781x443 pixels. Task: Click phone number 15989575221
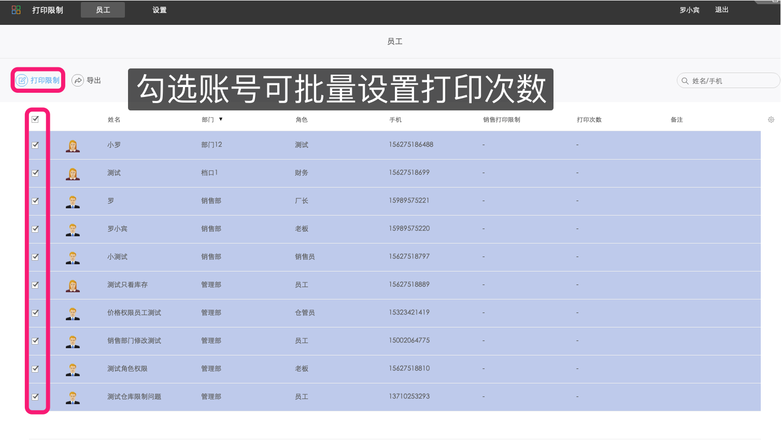click(x=409, y=201)
